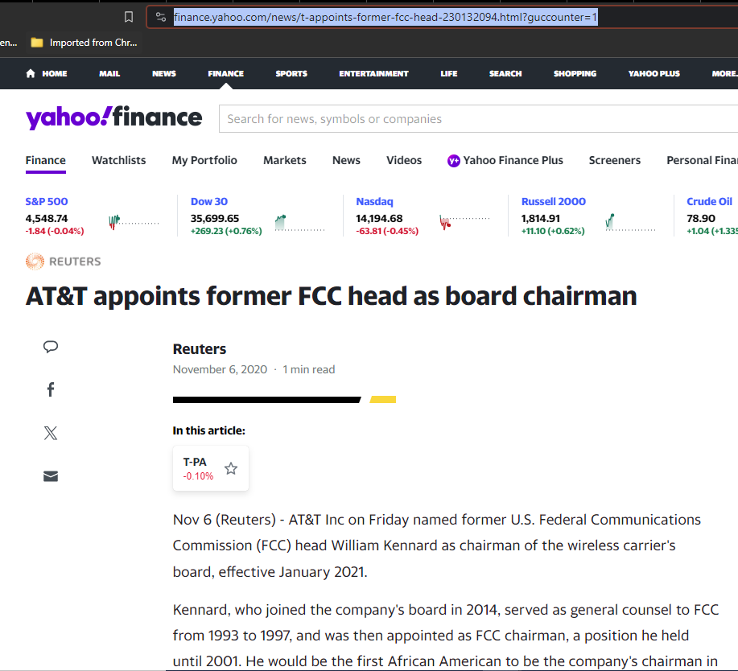738x671 pixels.
Task: Click the Home house icon
Action: coord(31,73)
